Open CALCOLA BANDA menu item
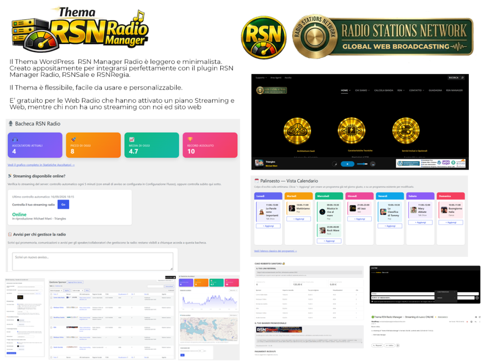 point(384,91)
